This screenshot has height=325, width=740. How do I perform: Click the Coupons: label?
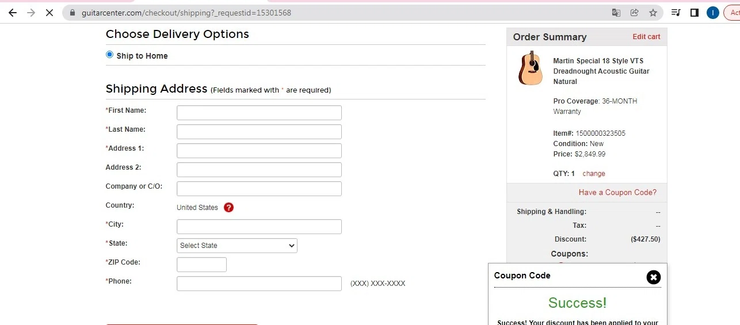click(x=569, y=254)
